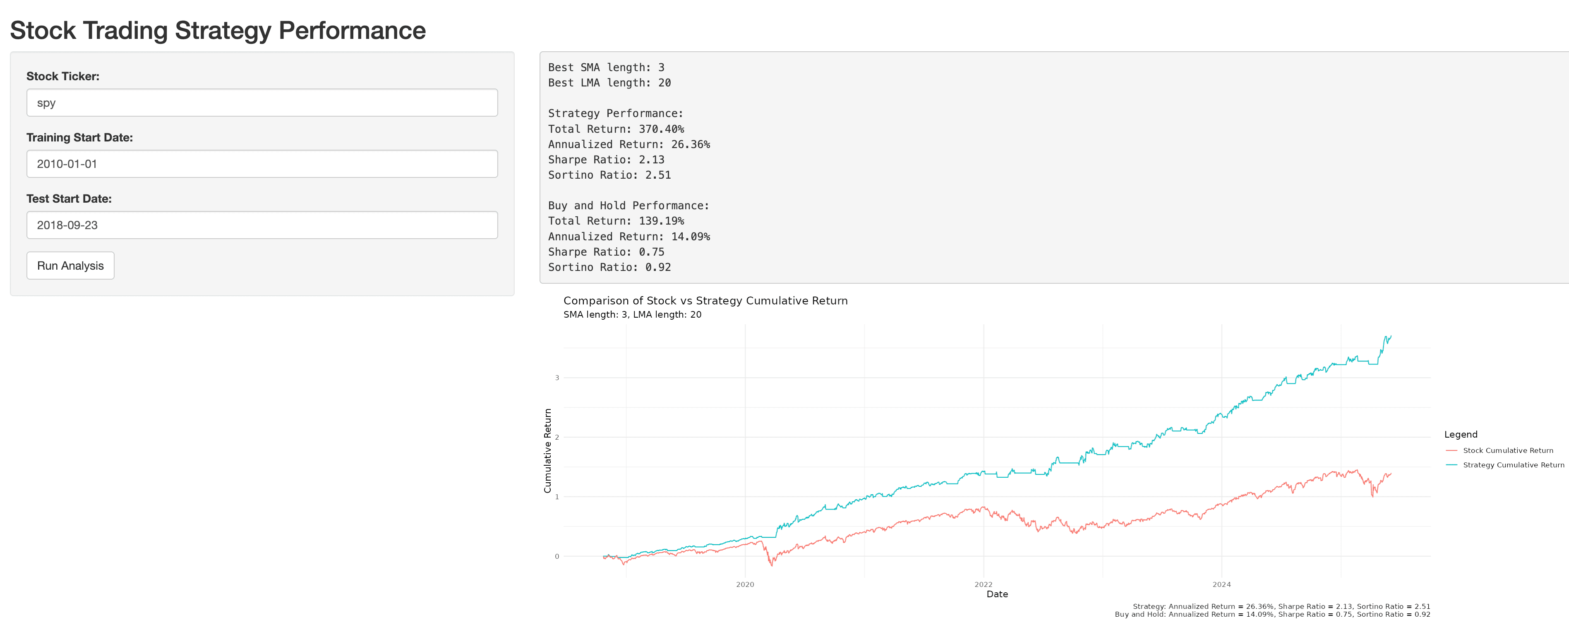Click the 'Sharpe Ratio: 2.13' line
The width and height of the screenshot is (1569, 632).
pos(606,160)
